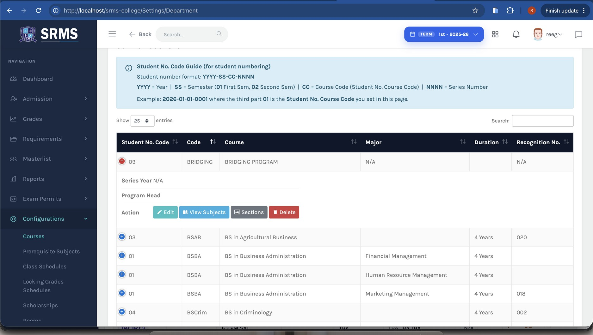Change the Show entries count dropdown
The image size is (593, 335).
(x=142, y=121)
